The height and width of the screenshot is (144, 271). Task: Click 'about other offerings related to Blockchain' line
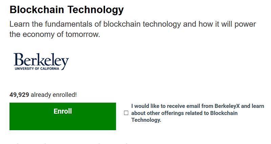[x=184, y=113]
